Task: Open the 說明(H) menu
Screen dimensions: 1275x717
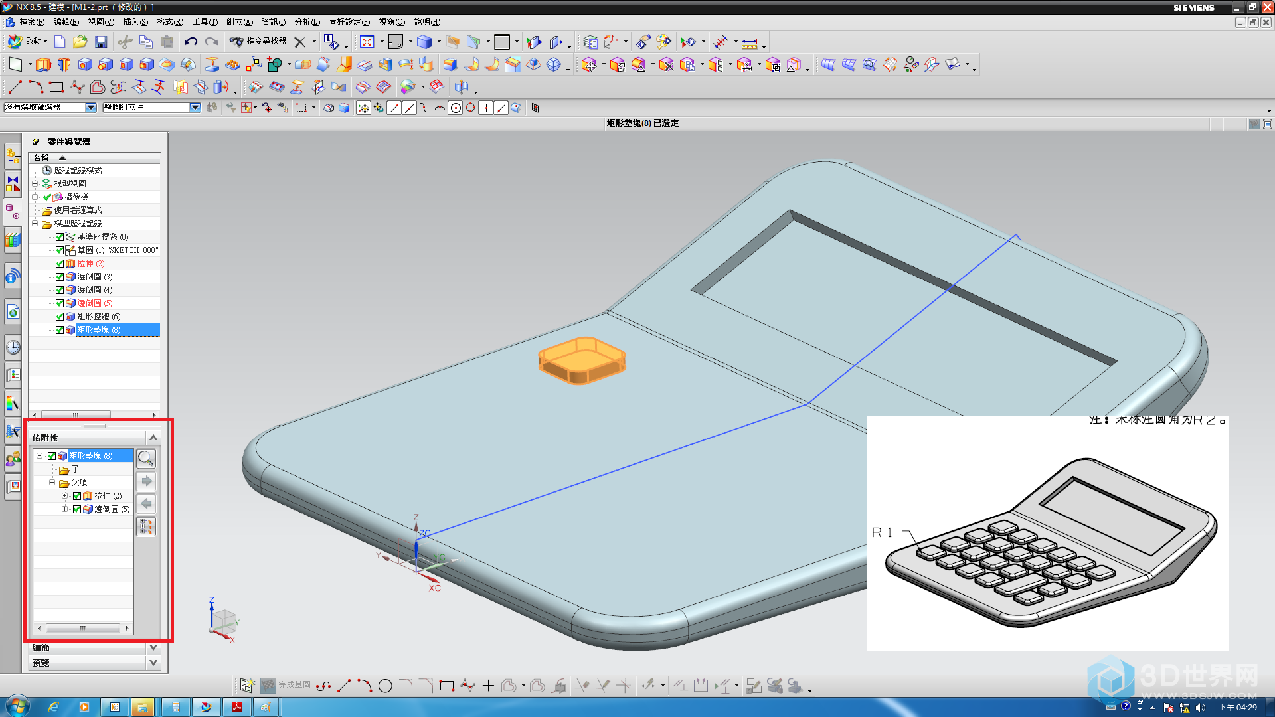Action: coord(427,22)
